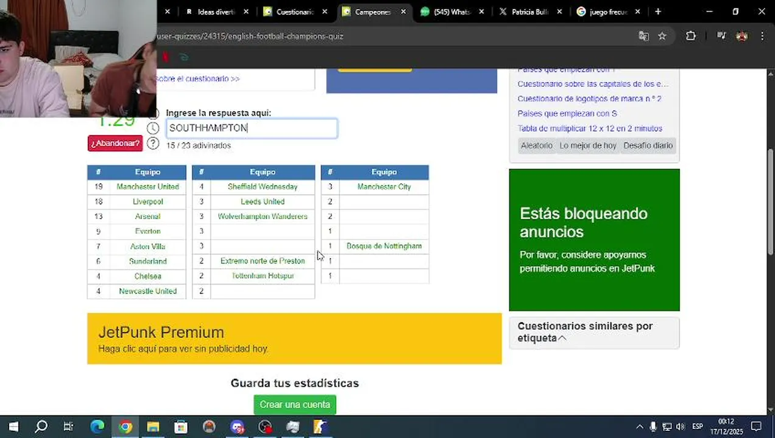The image size is (775, 438).
Task: Open the volume speaker tray icon
Action: 681,426
